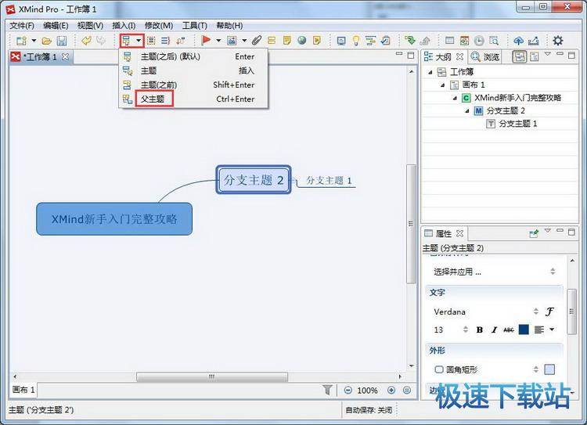Open a file using the folder icon
Image resolution: width=587 pixels, height=425 pixels.
tap(47, 41)
